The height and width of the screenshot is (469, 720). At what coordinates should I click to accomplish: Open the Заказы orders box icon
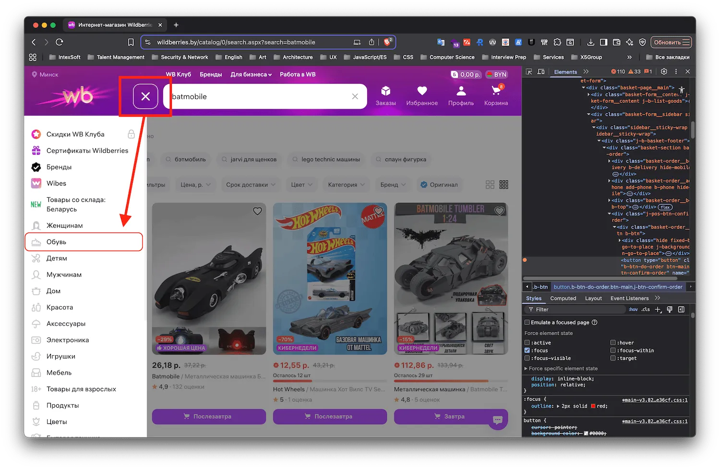385,95
